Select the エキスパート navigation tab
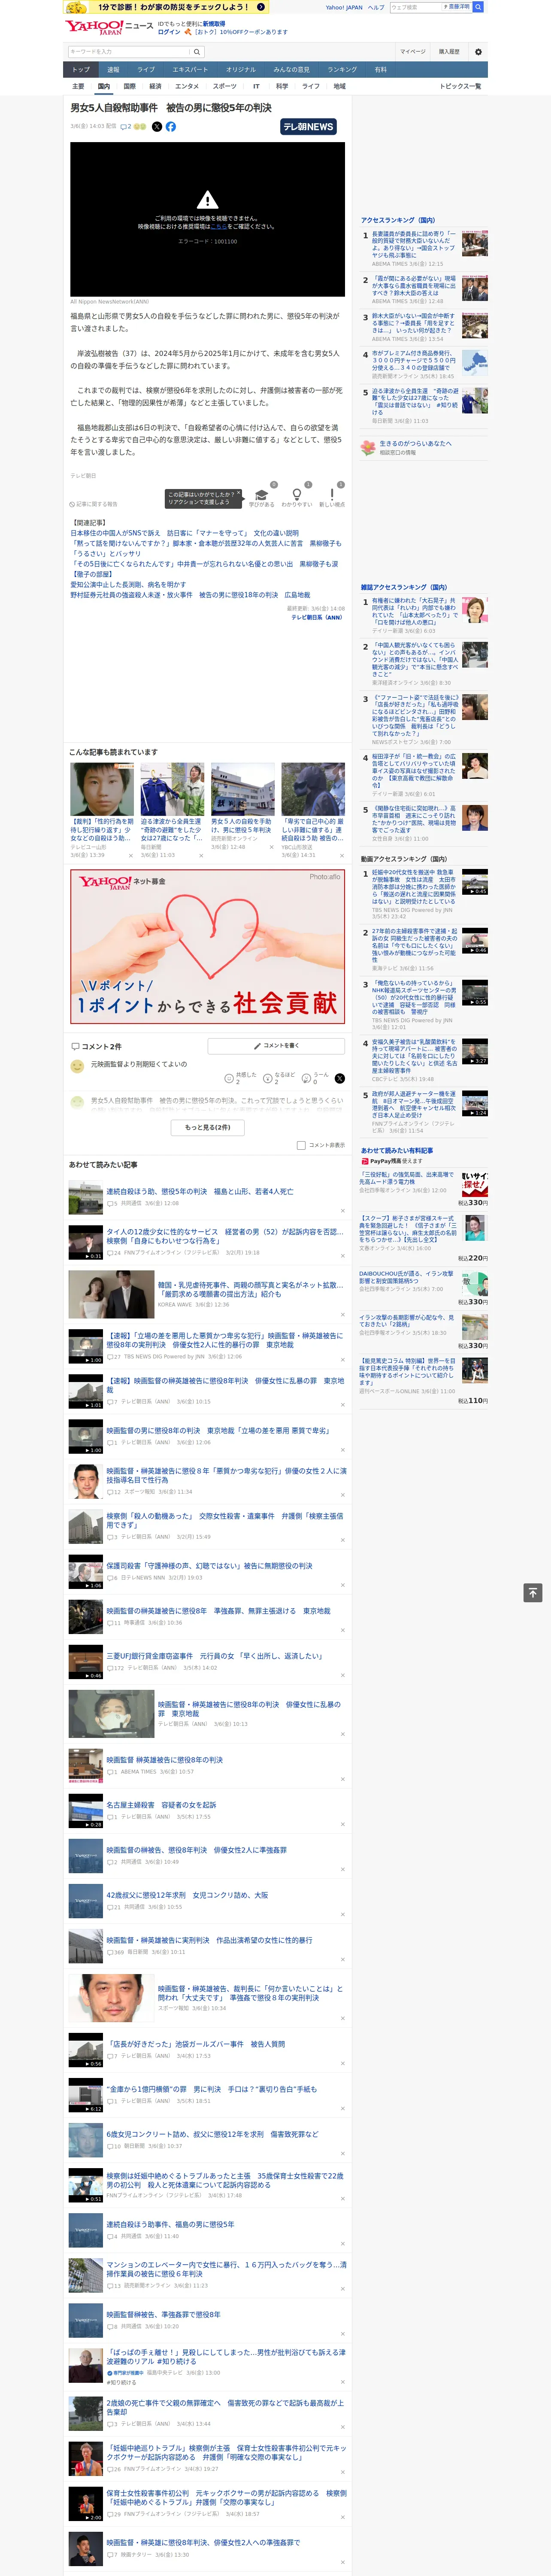This screenshot has width=551, height=2576. [190, 70]
